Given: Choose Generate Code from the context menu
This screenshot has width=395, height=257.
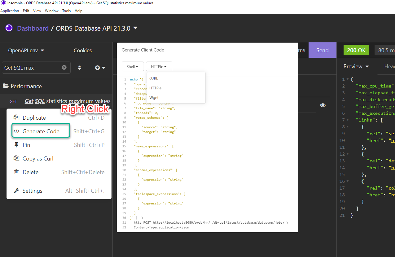Looking at the screenshot, I should pos(59,131).
